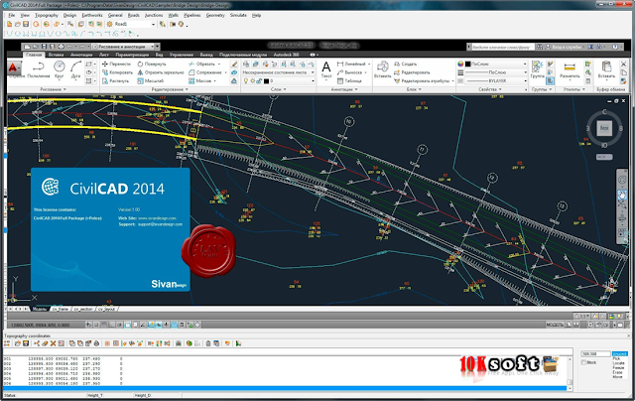Expand the Слои panel
Screen dimensions: 635x401
coord(278,89)
